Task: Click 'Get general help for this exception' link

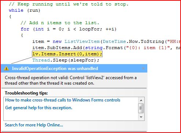Action: 39,108
